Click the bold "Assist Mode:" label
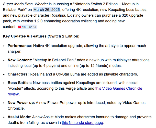This screenshot has height=128, width=156. click(x=20, y=117)
